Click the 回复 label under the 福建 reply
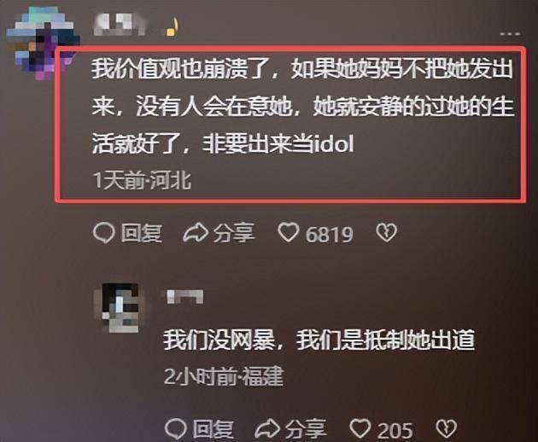 [213, 429]
